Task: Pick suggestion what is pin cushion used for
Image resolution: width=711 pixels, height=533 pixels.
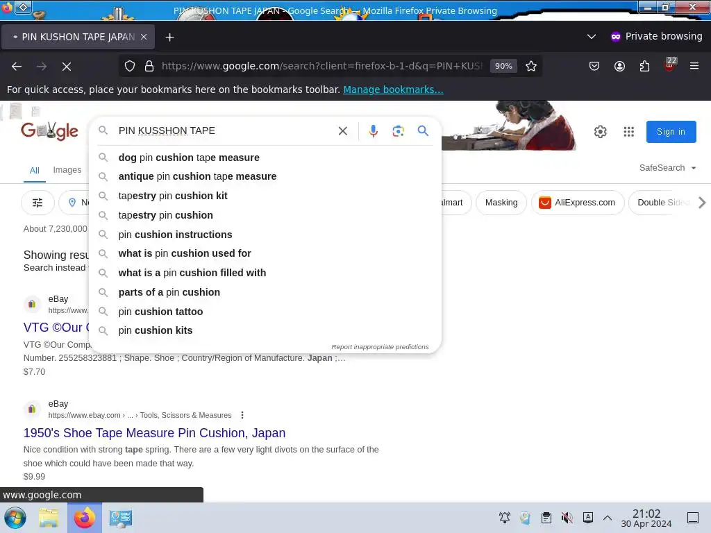Action: tap(265, 253)
